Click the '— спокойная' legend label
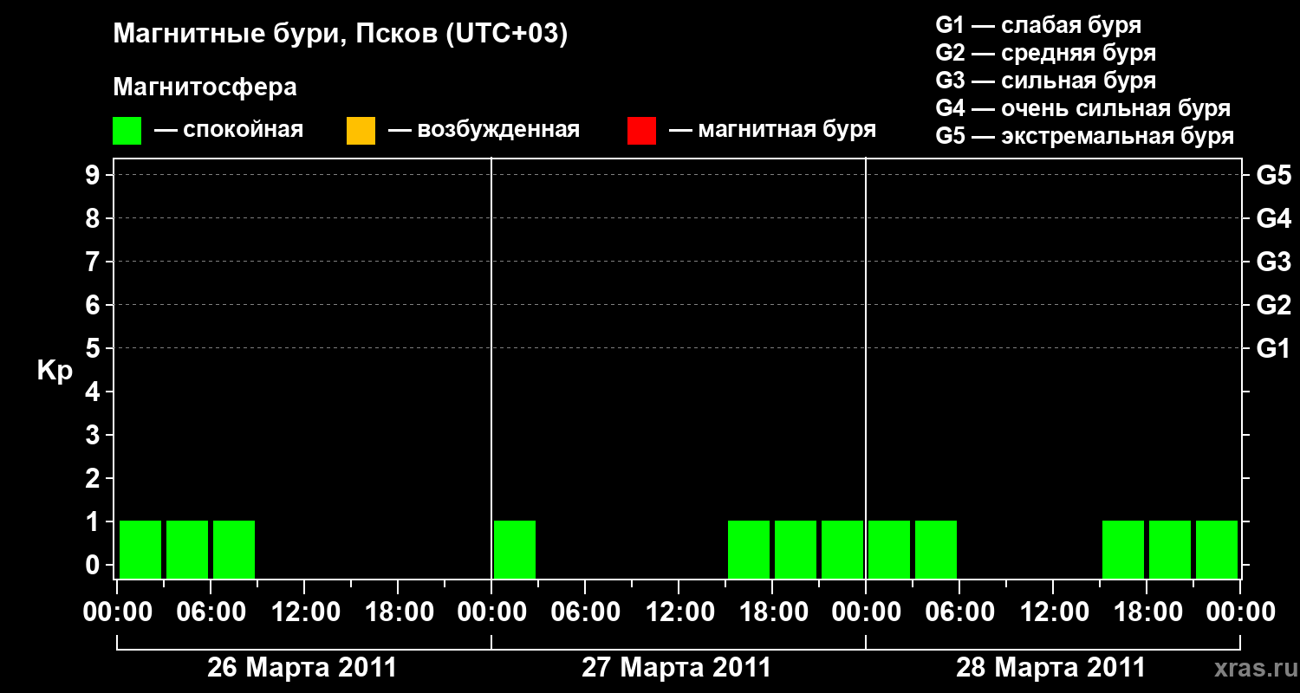This screenshot has height=693, width=1300. tap(229, 131)
